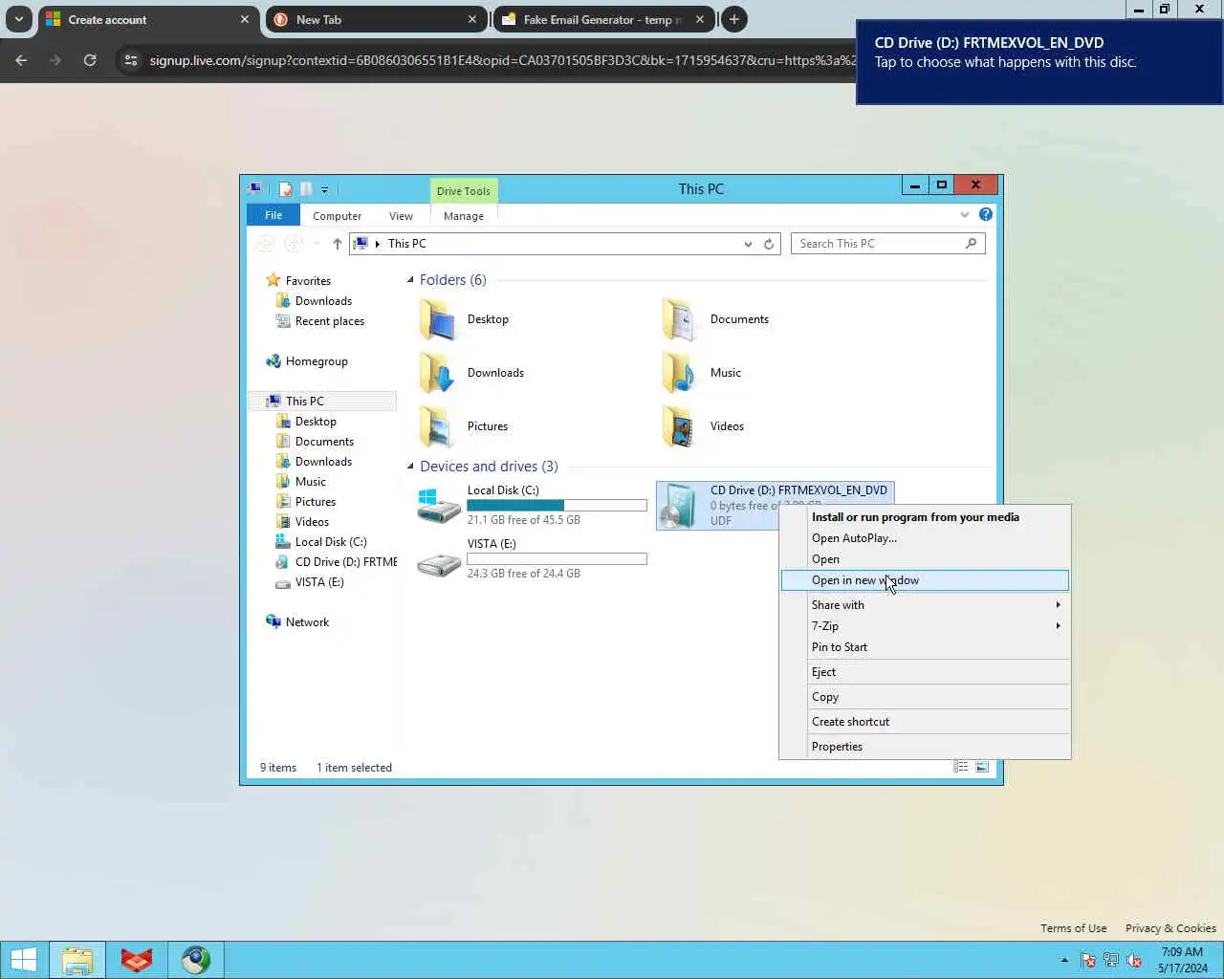Select Recent places in Favorites
Screen dimensions: 1224x979
tap(329, 321)
